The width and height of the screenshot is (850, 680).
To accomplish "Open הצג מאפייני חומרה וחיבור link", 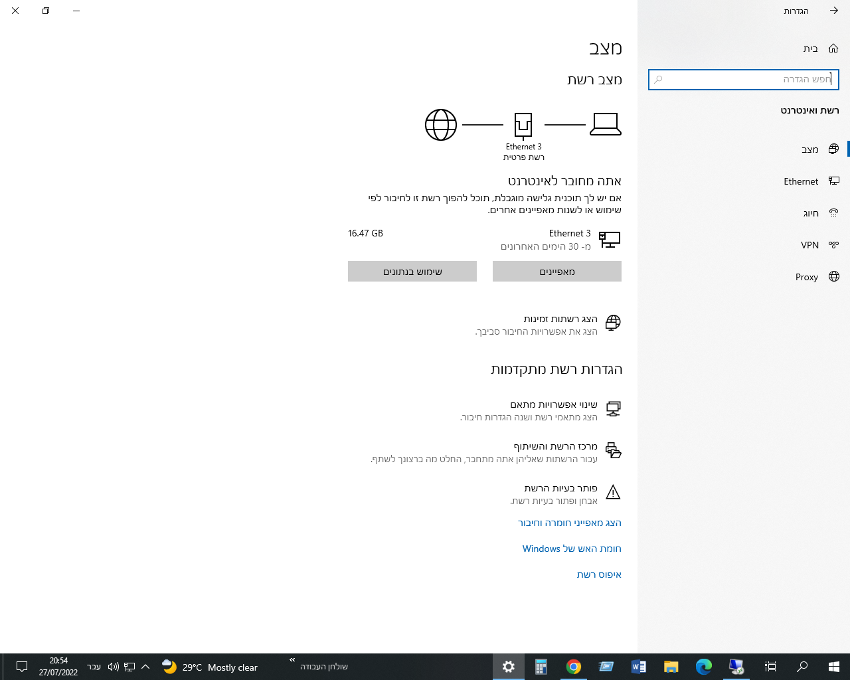I will tap(570, 523).
